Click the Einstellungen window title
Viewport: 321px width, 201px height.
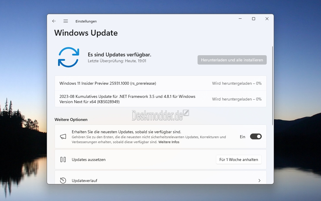[86, 21]
